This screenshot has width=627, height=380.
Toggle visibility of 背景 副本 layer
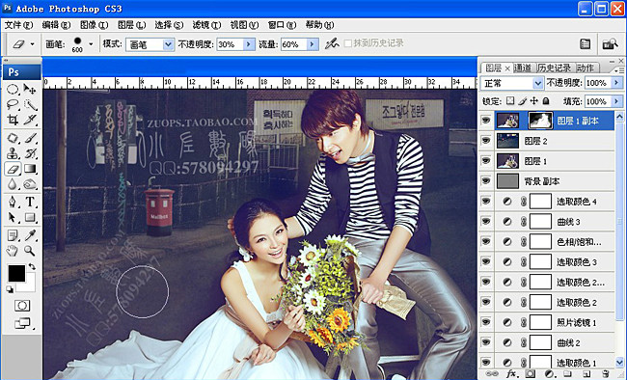click(486, 181)
